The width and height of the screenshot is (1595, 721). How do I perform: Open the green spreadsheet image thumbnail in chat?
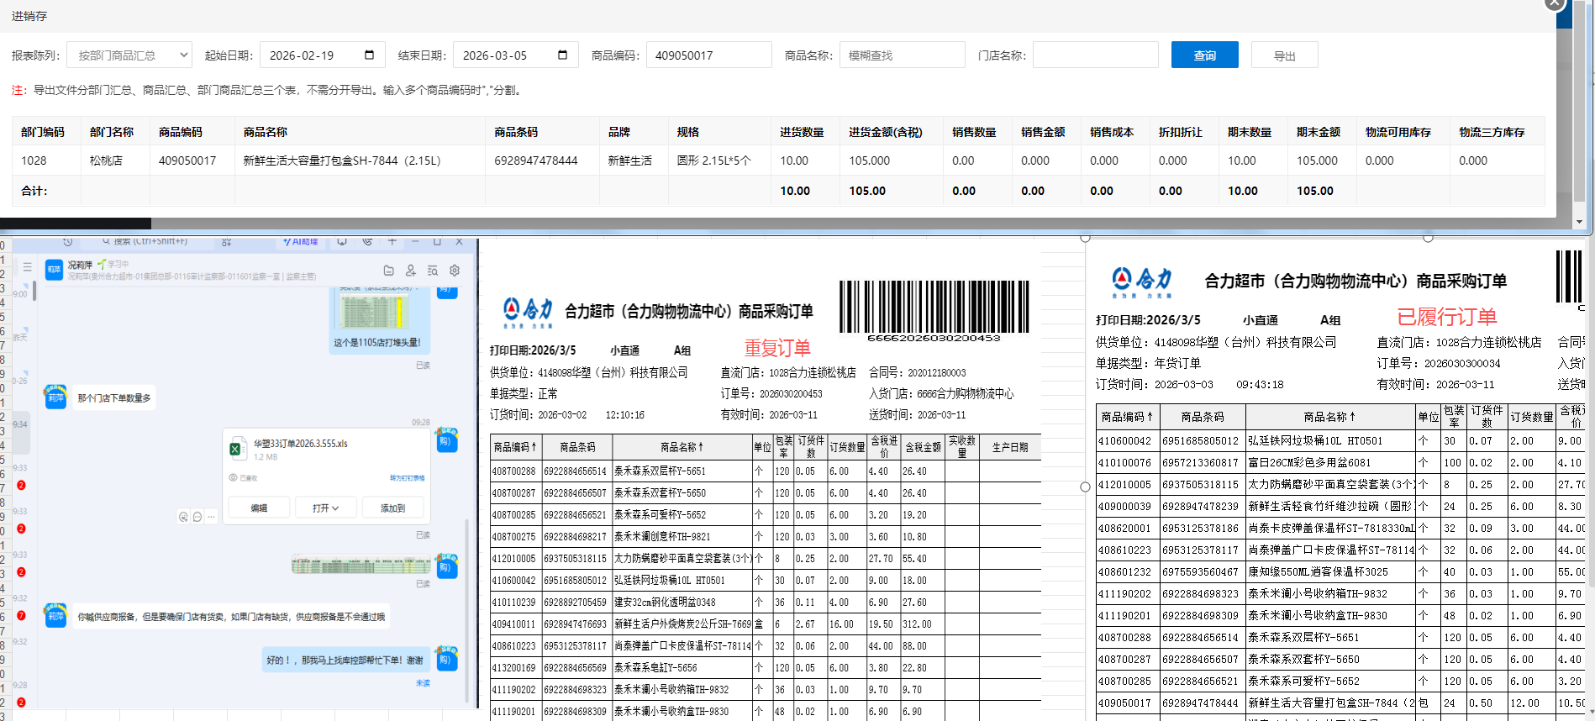[x=361, y=565]
